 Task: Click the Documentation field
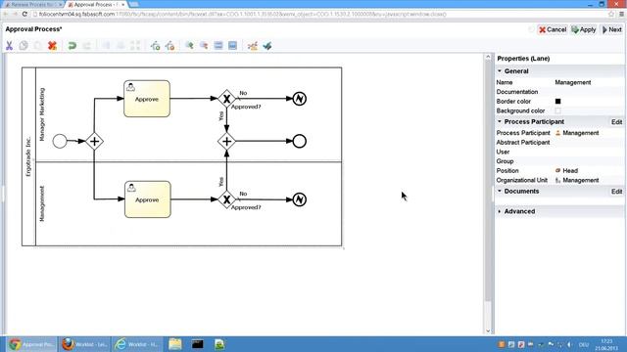coord(589,92)
